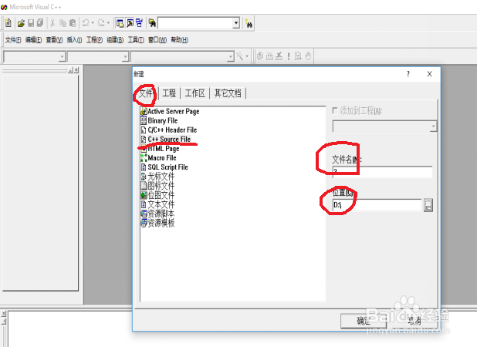Click the Compile icon in build toolbar

260,56
